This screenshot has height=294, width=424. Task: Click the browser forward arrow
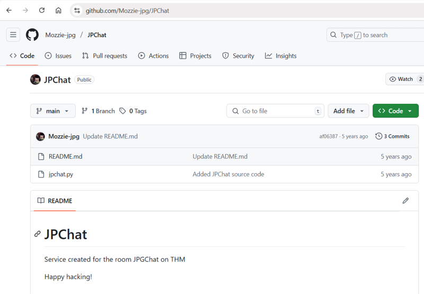point(25,11)
